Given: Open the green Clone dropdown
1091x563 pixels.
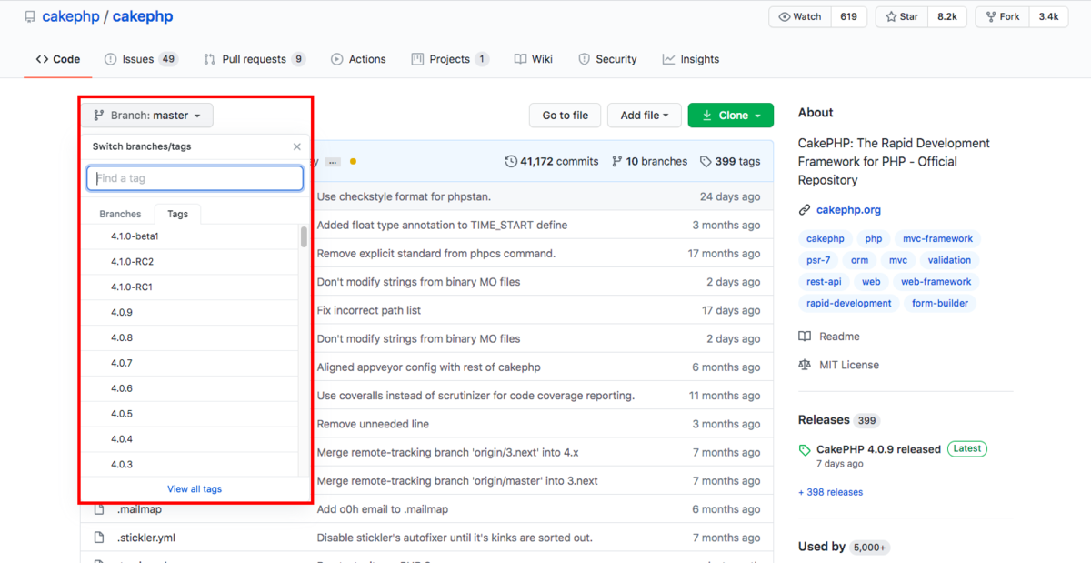Looking at the screenshot, I should pyautogui.click(x=731, y=116).
